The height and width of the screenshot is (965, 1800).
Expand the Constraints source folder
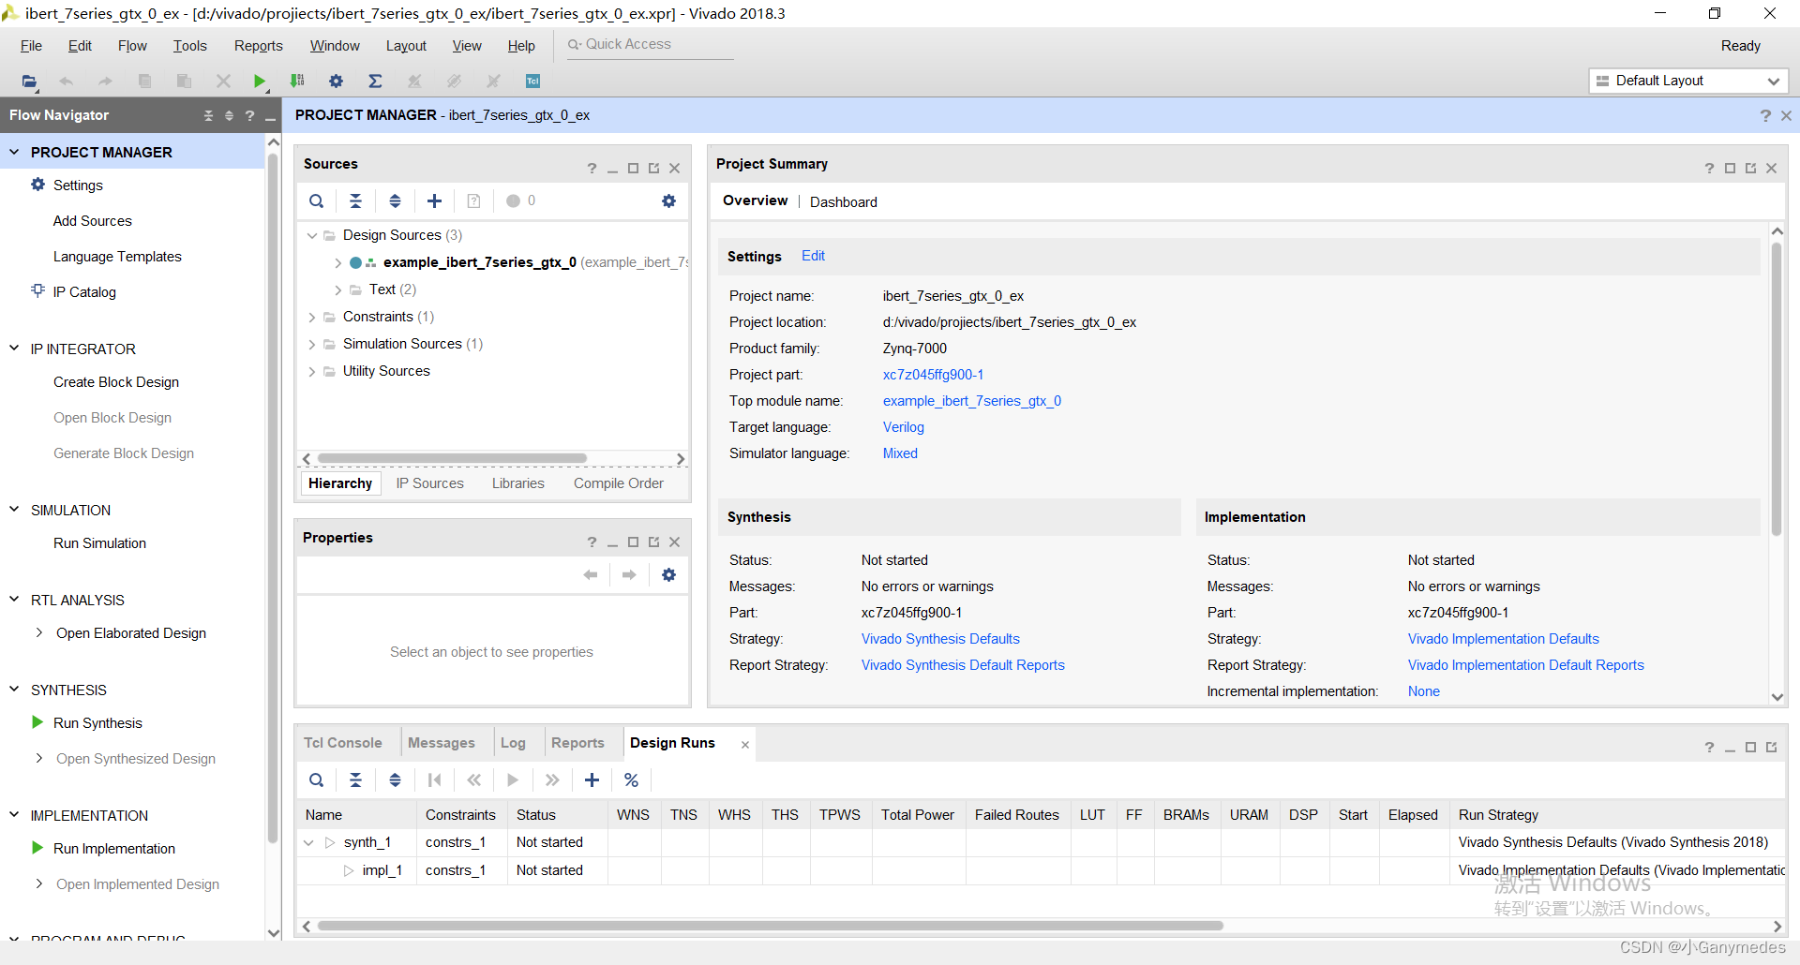pos(312,317)
